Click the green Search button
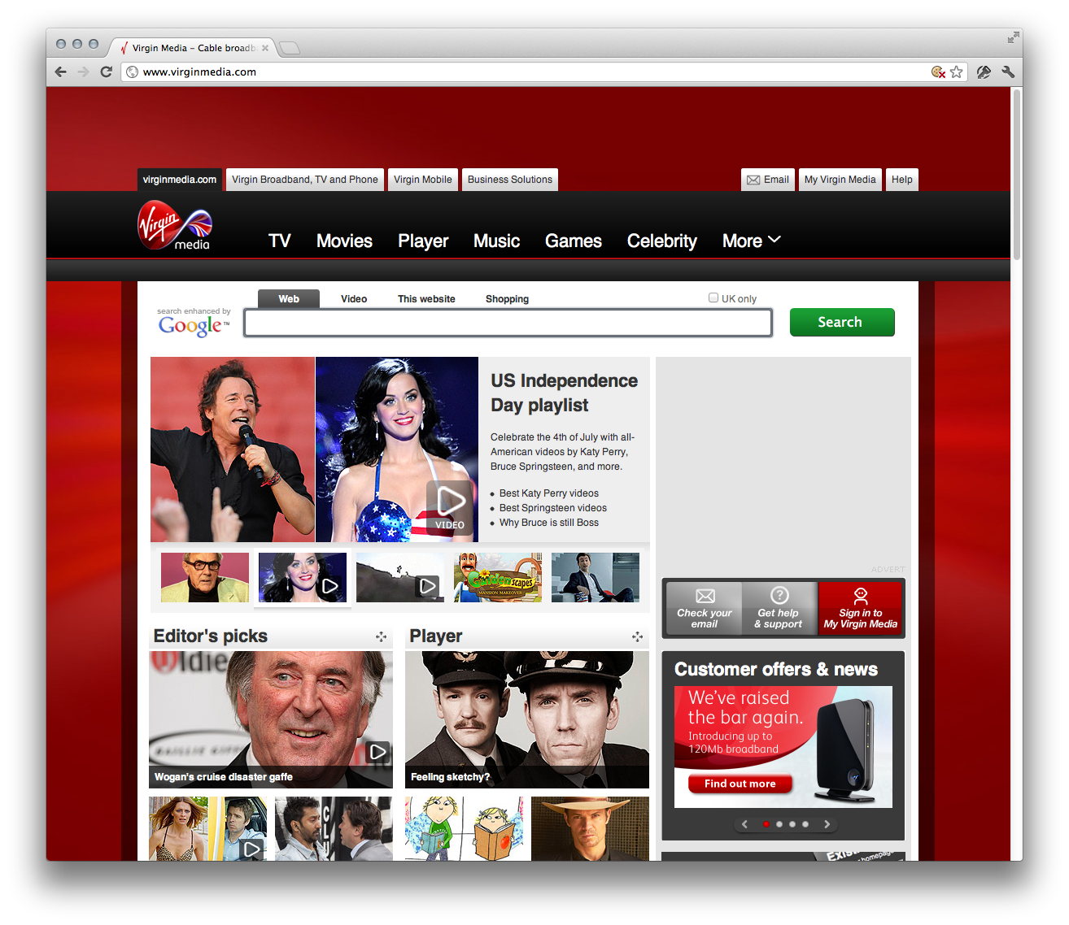The width and height of the screenshot is (1069, 925). [842, 322]
